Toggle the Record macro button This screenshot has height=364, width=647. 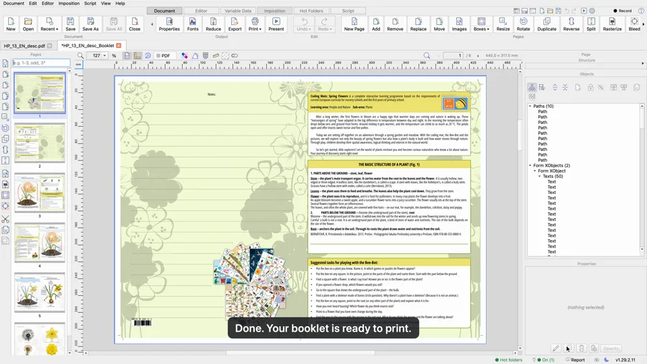623,11
